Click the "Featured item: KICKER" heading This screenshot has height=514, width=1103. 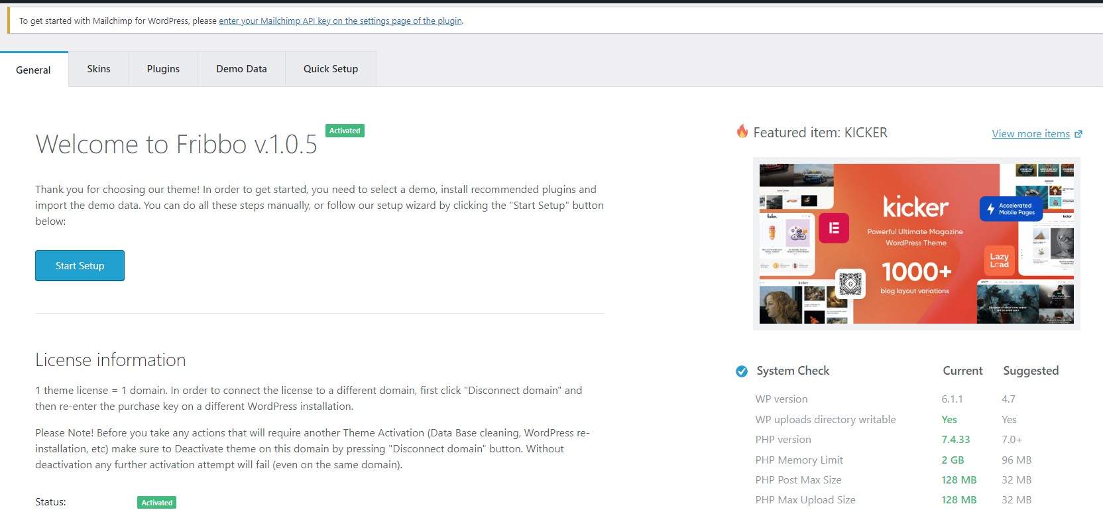click(x=820, y=133)
